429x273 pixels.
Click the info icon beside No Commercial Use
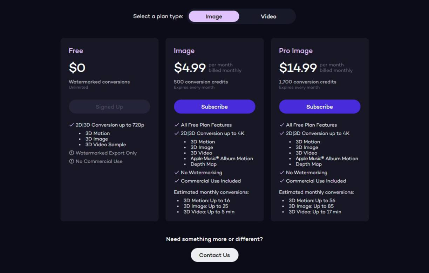tap(71, 161)
